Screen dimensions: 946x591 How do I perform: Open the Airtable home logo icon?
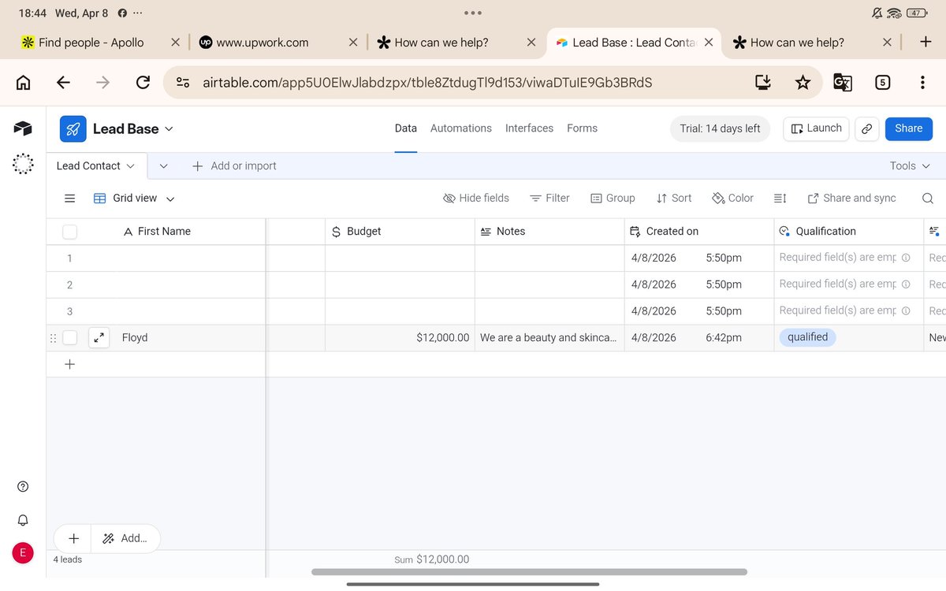pyautogui.click(x=23, y=128)
